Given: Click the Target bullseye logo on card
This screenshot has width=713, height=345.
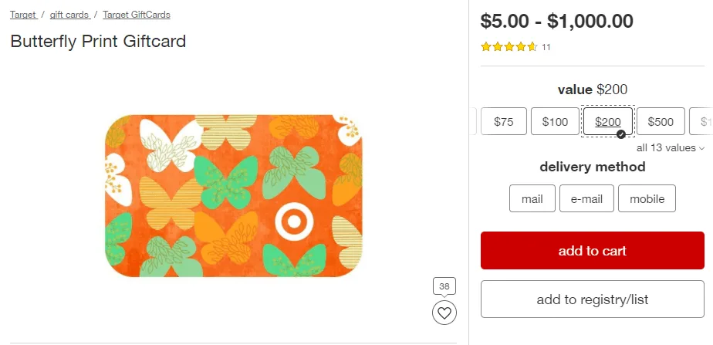Looking at the screenshot, I should (x=294, y=222).
